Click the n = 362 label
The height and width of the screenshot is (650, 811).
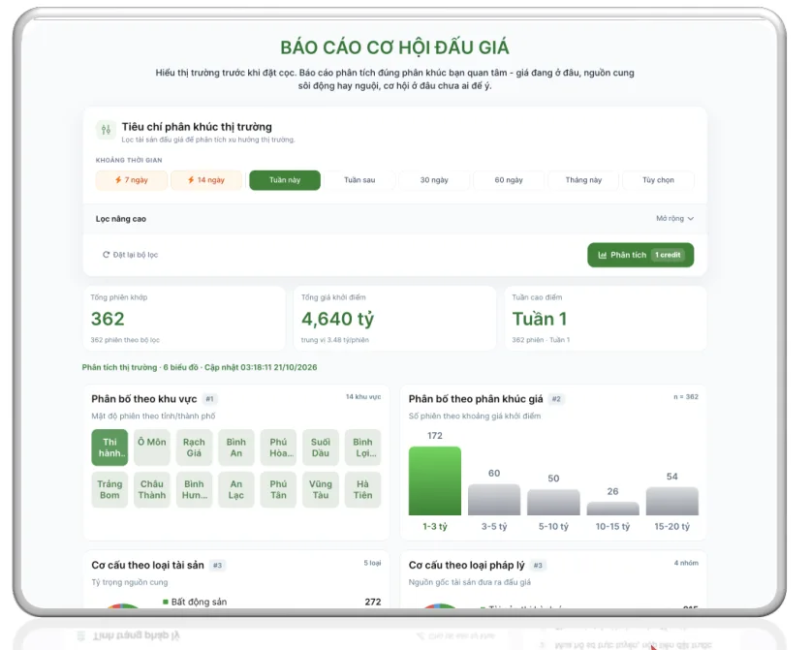tap(686, 396)
